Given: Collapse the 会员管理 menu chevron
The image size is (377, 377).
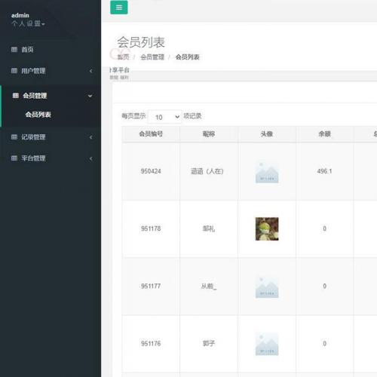Looking at the screenshot, I should pos(90,96).
